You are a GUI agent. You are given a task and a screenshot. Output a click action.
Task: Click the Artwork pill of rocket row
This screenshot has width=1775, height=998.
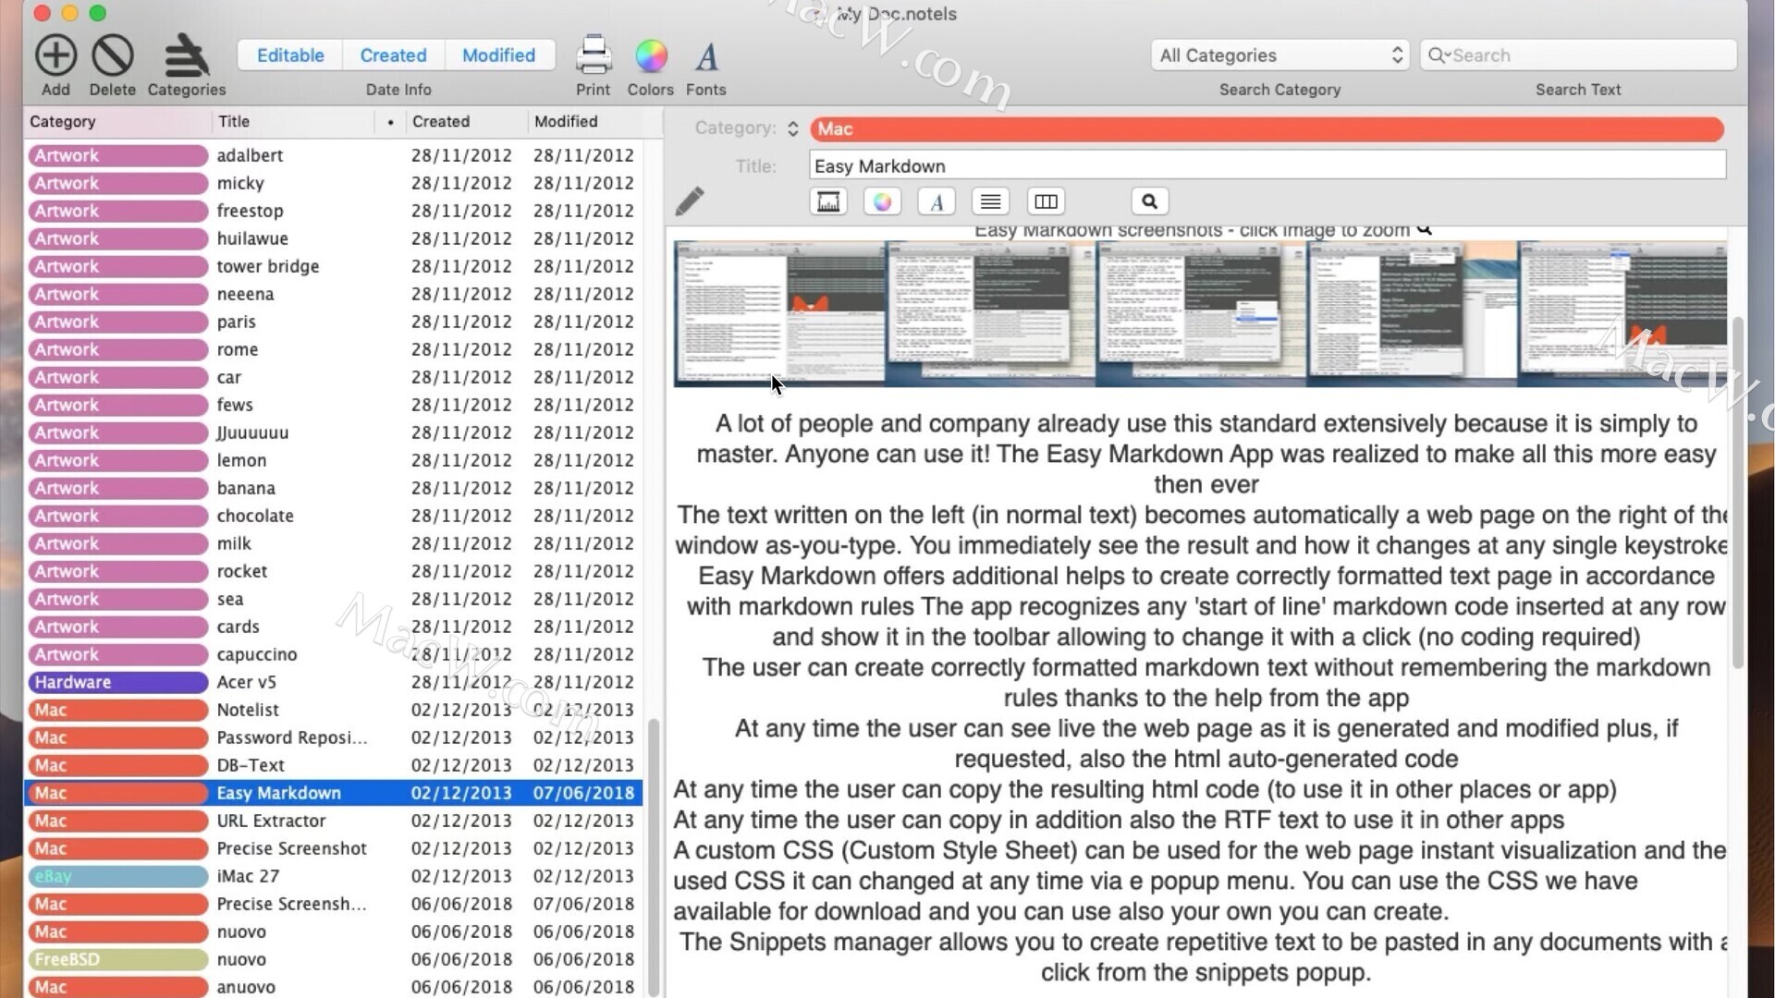[x=117, y=571]
